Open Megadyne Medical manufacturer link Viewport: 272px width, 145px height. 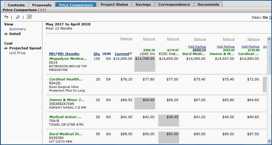(68, 59)
